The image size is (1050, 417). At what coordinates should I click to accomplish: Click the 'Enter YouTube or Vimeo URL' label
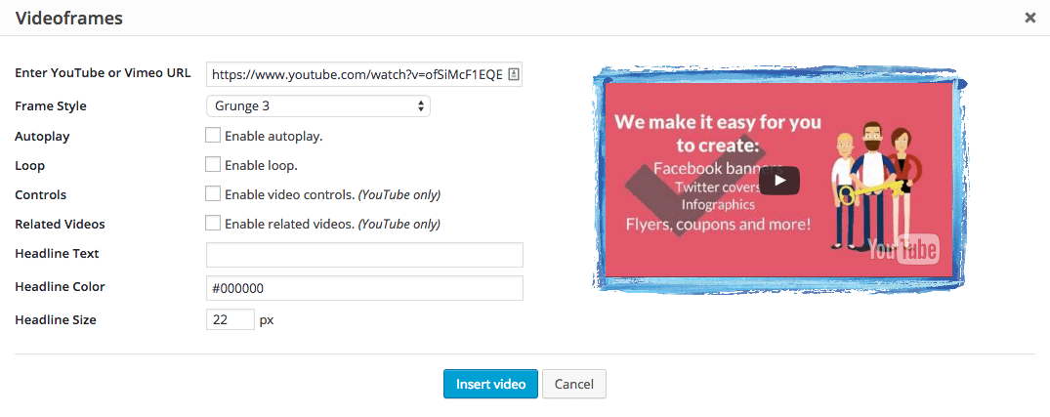click(x=103, y=73)
